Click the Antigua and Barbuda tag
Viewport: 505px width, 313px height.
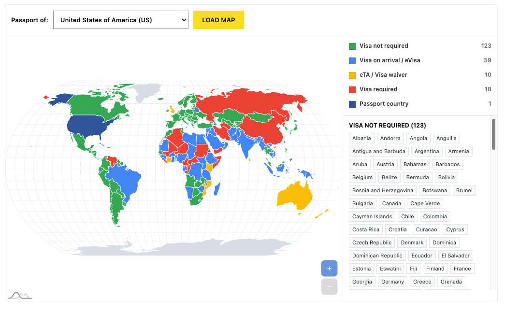(x=379, y=151)
